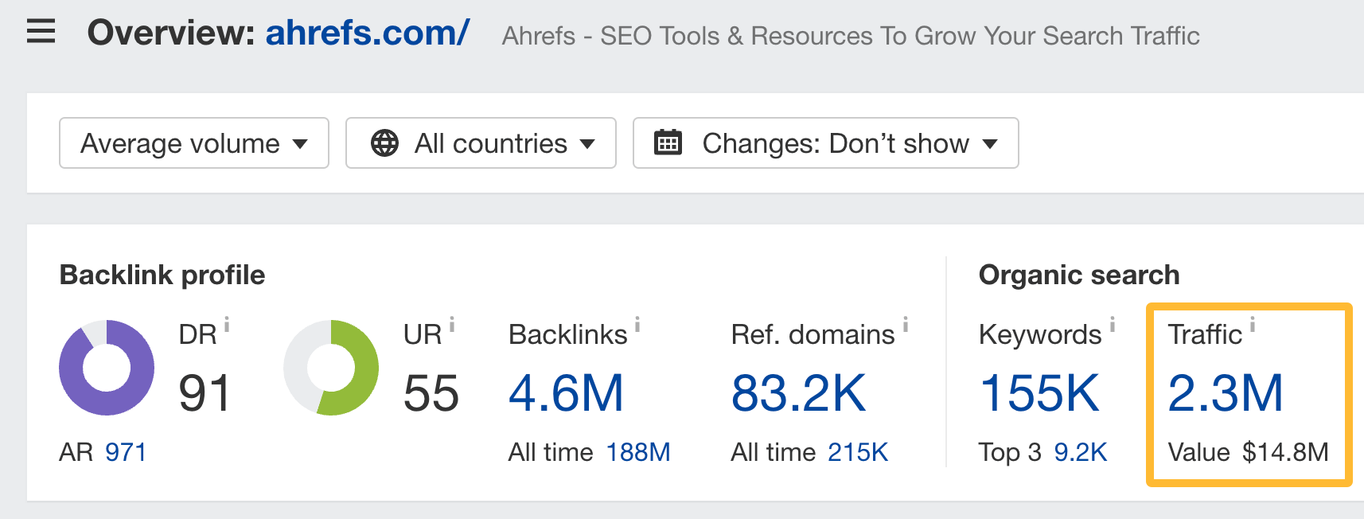1364x519 pixels.
Task: Open the ahrefs.com/ link in title
Action: pyautogui.click(x=367, y=33)
